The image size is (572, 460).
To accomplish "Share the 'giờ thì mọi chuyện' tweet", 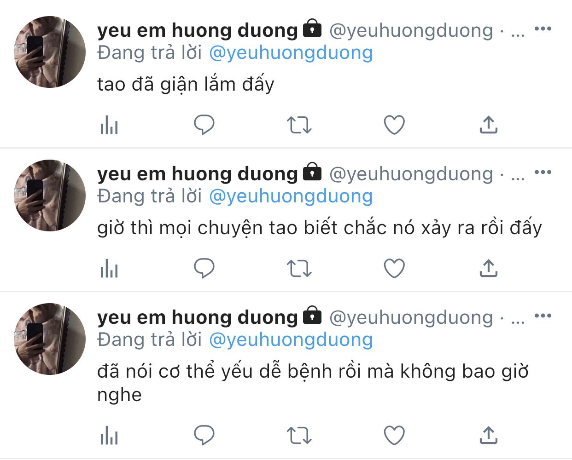I will coord(489,268).
